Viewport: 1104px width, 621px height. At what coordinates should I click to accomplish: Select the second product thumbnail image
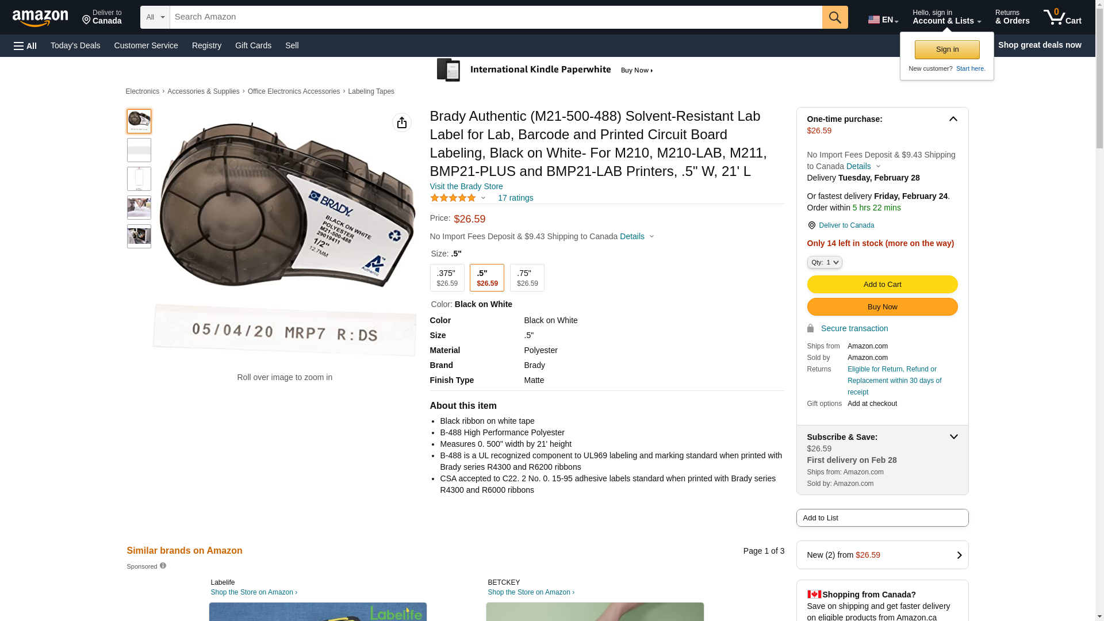(x=139, y=150)
